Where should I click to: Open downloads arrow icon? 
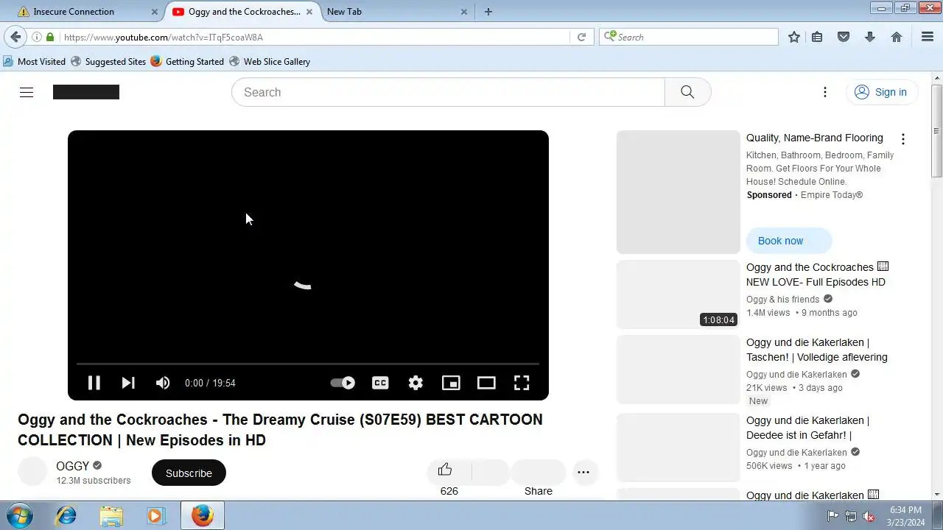pos(870,37)
